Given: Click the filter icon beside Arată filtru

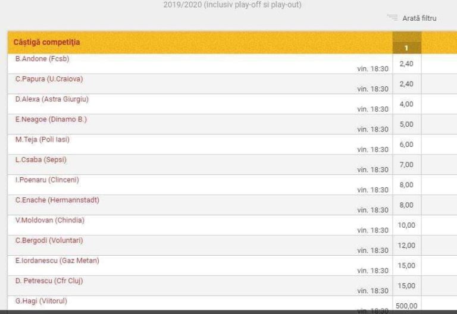Looking at the screenshot, I should 392,18.
